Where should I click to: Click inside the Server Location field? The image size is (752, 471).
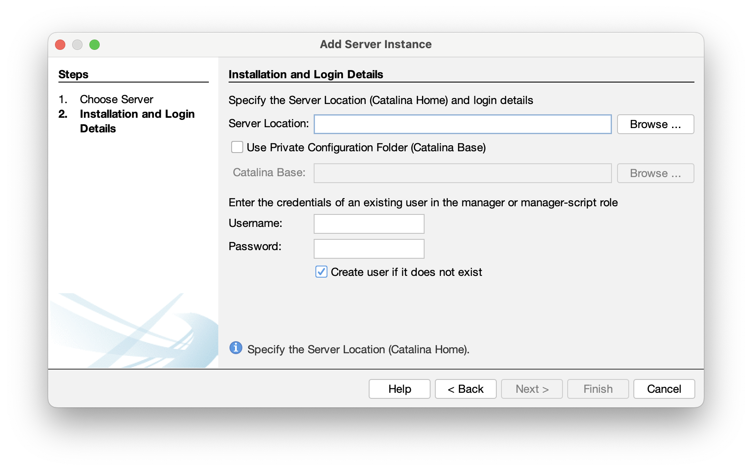click(x=462, y=124)
